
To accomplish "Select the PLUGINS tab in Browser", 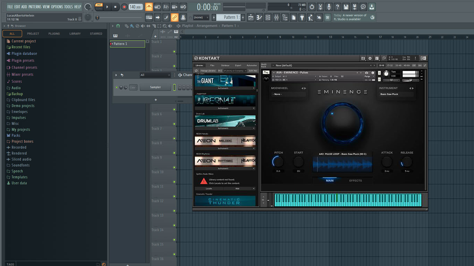I will (54, 34).
